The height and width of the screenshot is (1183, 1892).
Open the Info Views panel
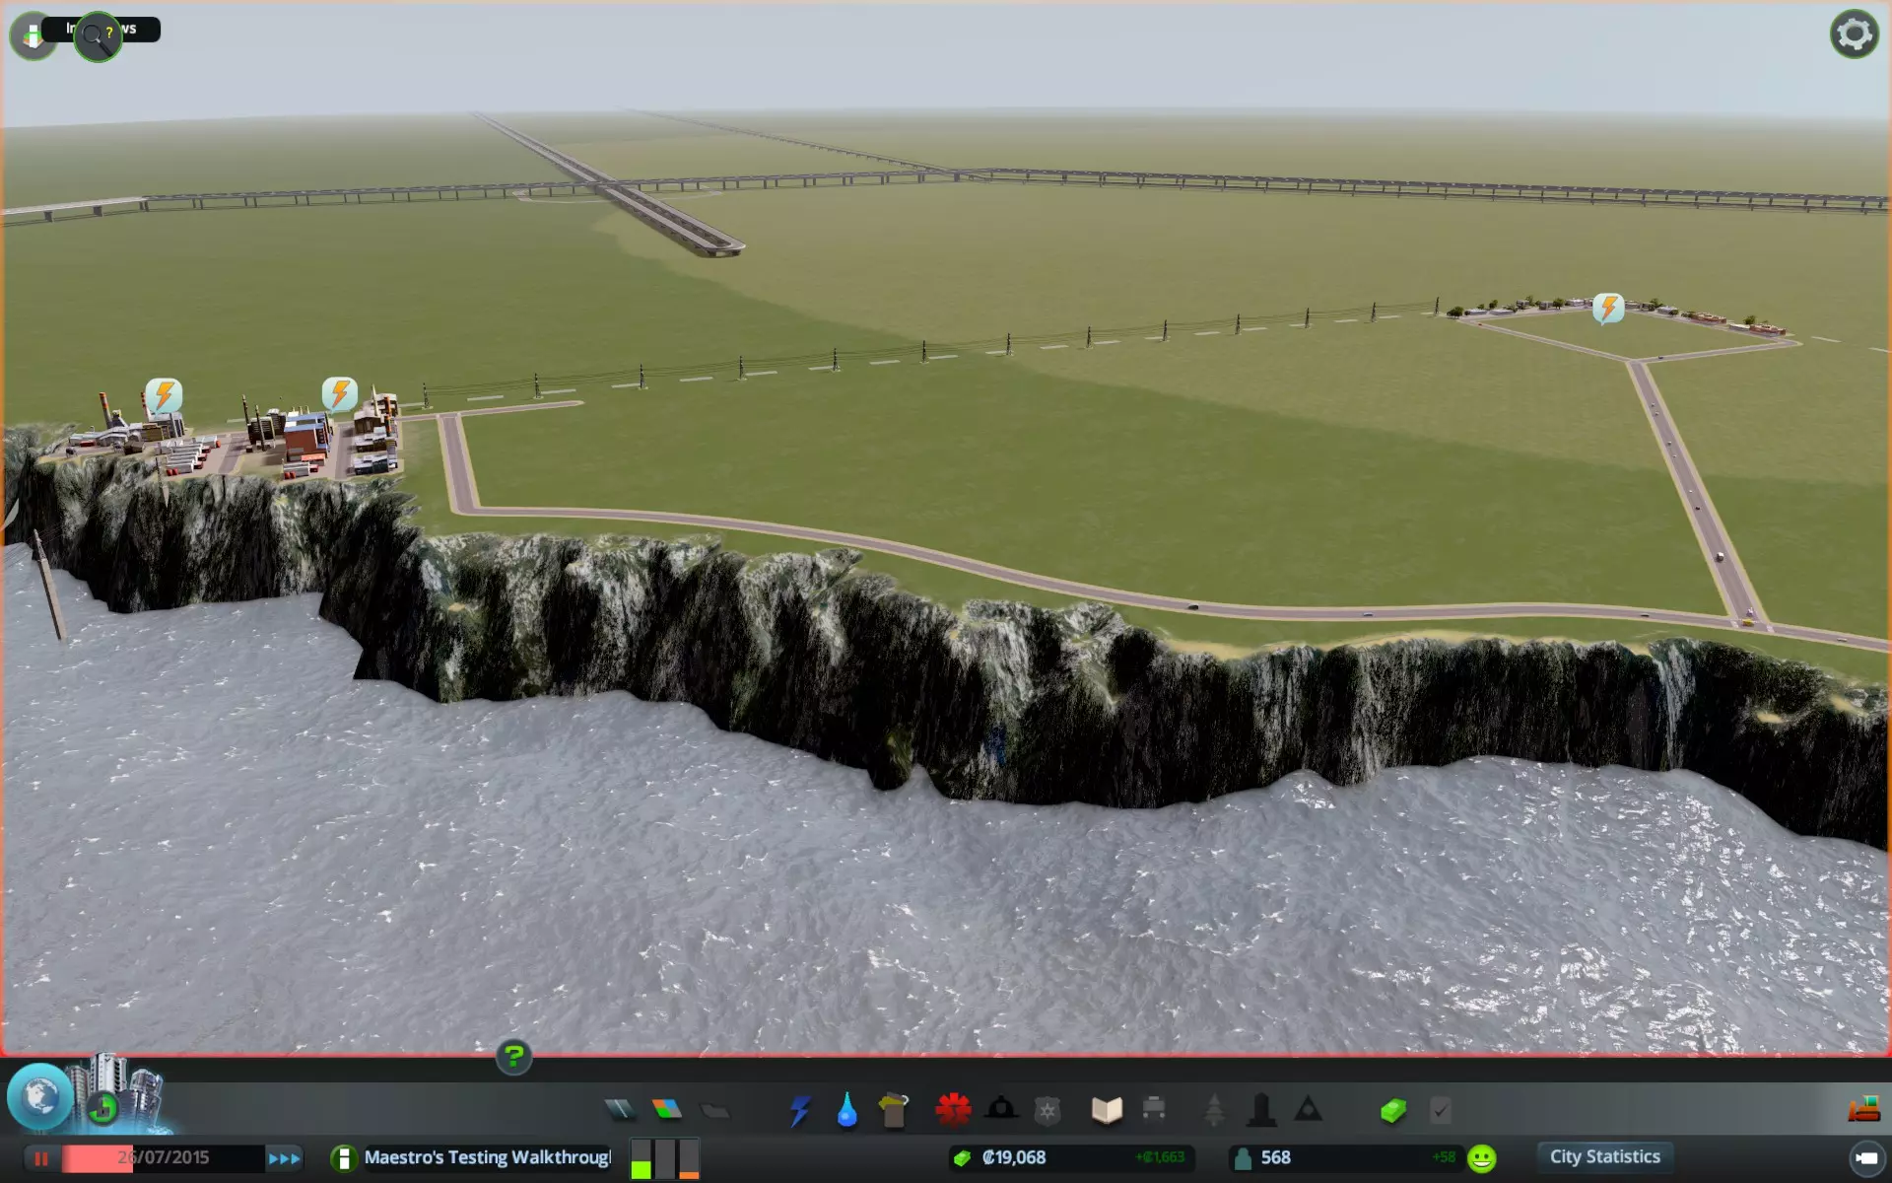33,36
